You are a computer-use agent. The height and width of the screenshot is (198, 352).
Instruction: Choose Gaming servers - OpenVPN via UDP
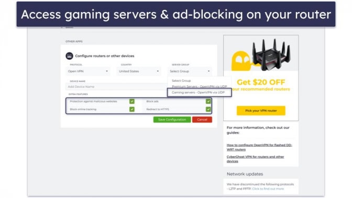coord(200,93)
